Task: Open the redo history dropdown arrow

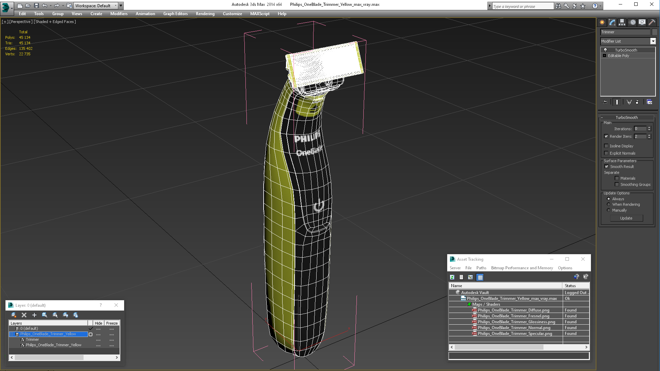Action: click(x=63, y=5)
